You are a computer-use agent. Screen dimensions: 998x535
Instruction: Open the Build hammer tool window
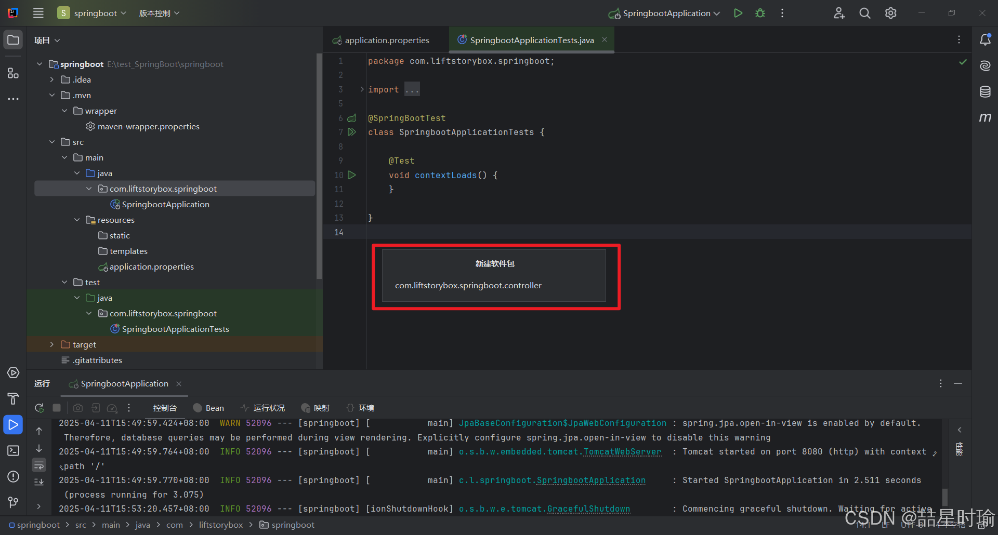[14, 398]
